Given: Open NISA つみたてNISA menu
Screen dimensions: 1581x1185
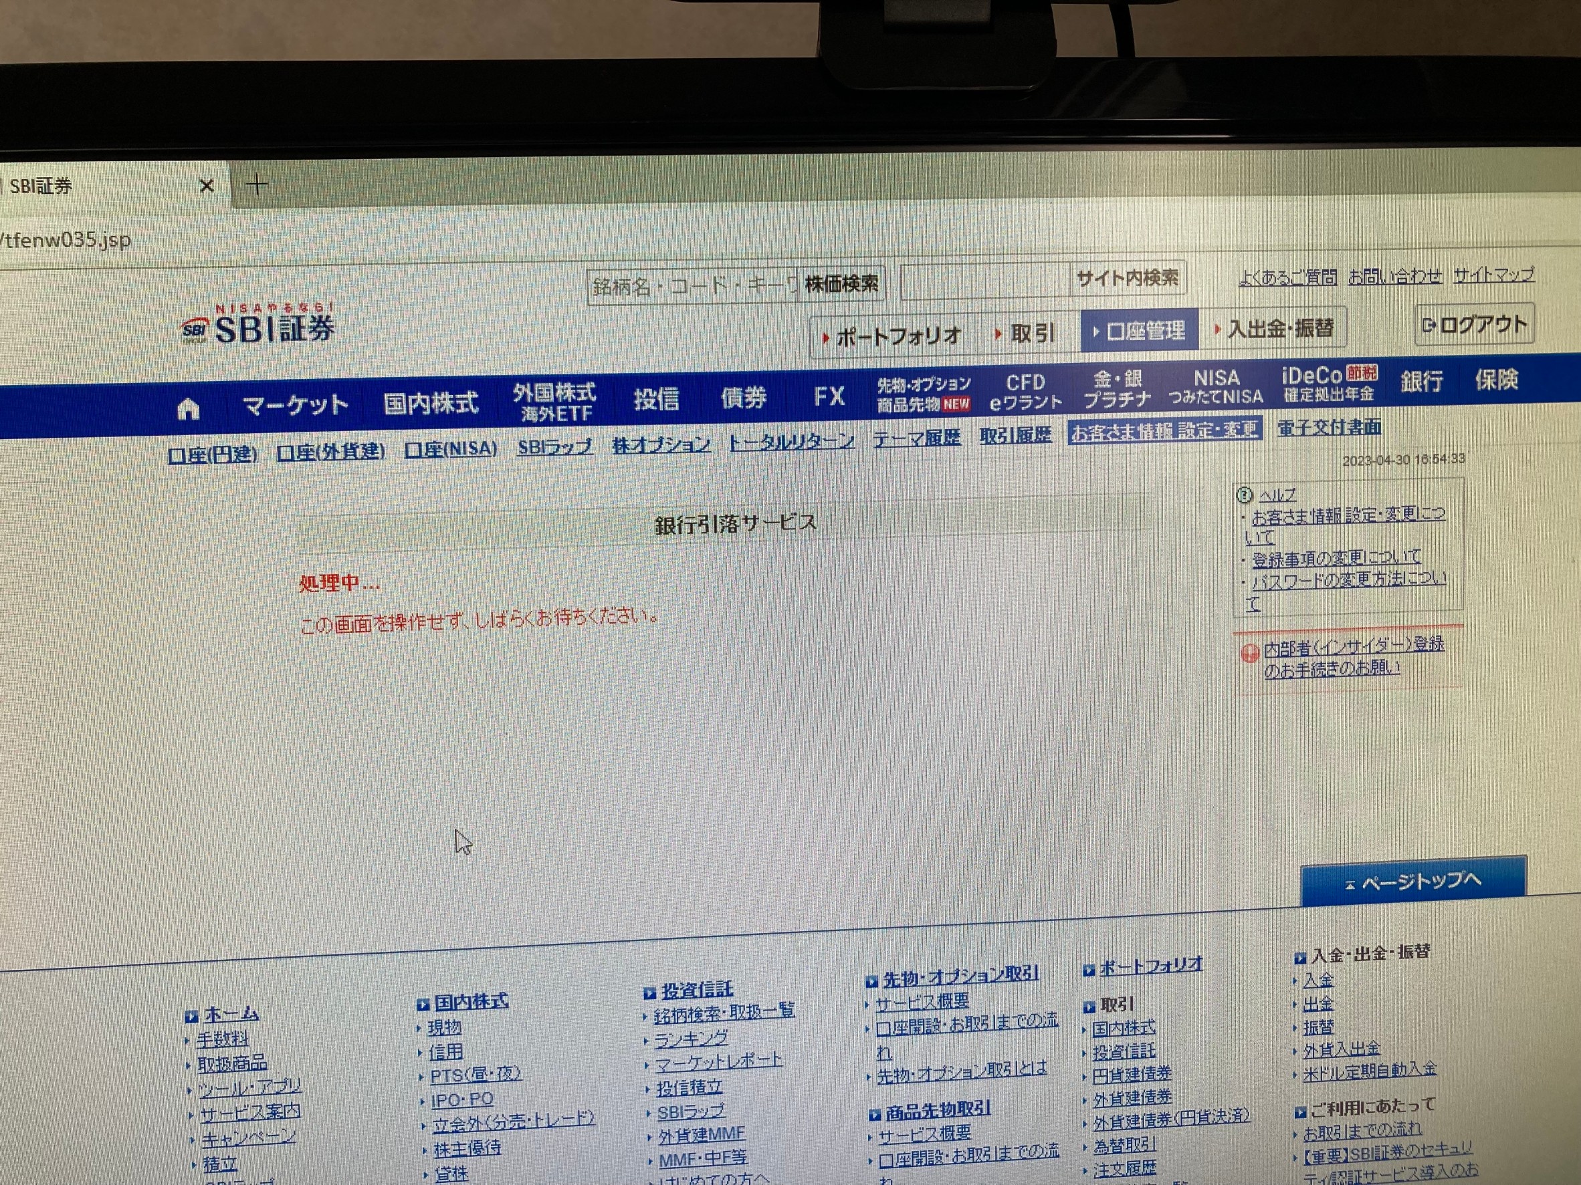Looking at the screenshot, I should point(1216,386).
